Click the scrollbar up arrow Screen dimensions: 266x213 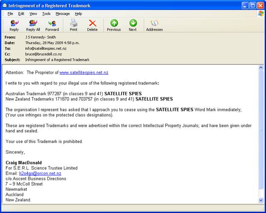point(261,67)
